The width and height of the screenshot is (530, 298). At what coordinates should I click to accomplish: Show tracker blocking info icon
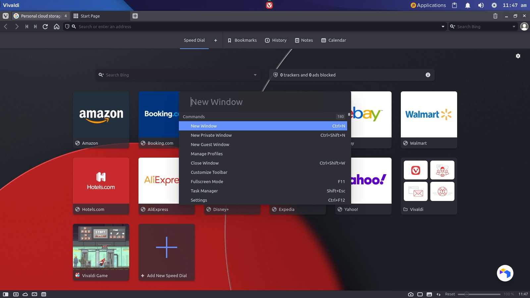point(428,75)
